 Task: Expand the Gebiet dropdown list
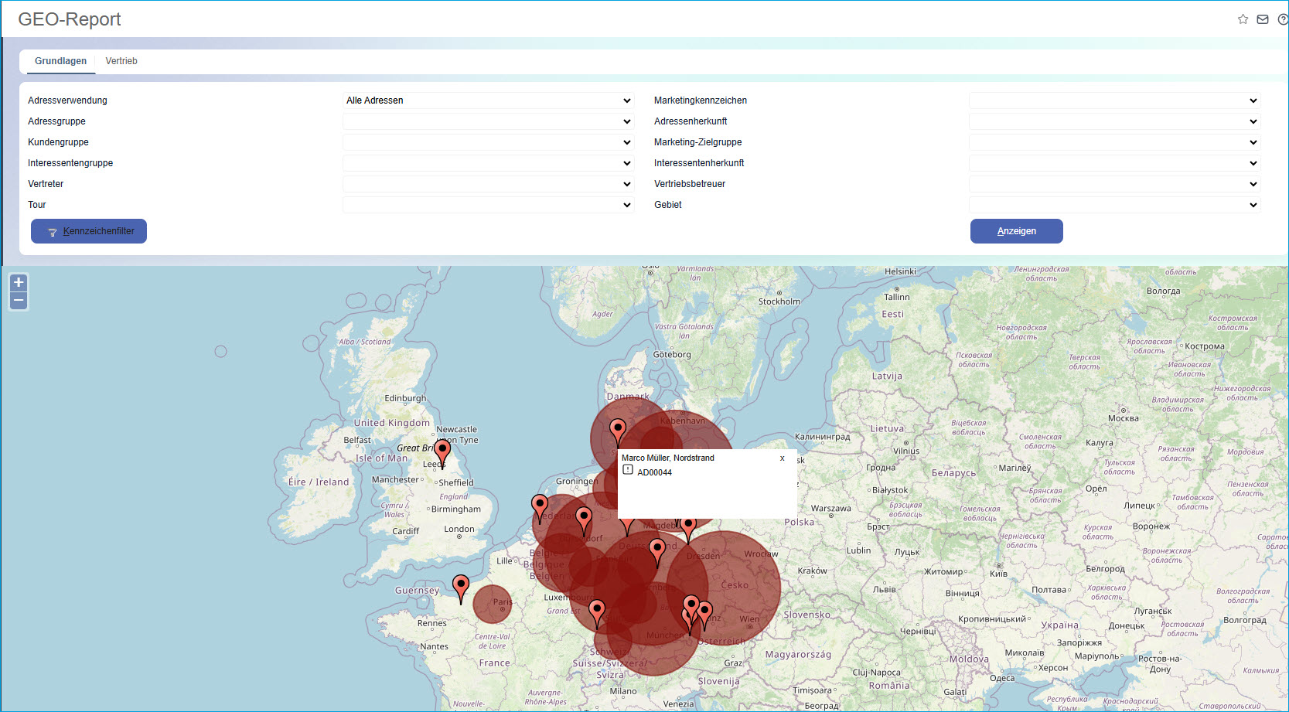[1114, 205]
